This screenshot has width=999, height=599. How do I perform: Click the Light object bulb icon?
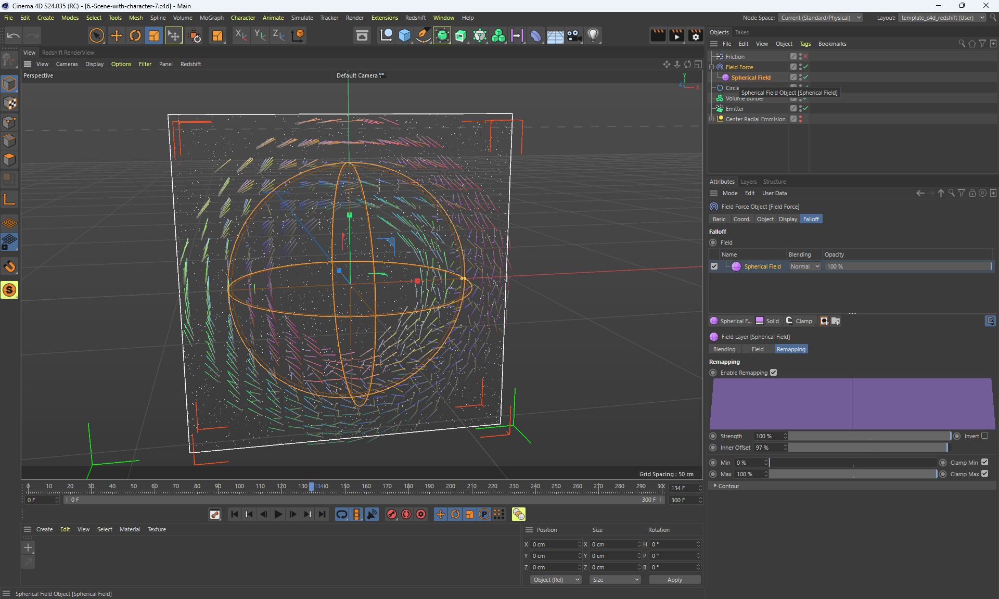point(593,35)
